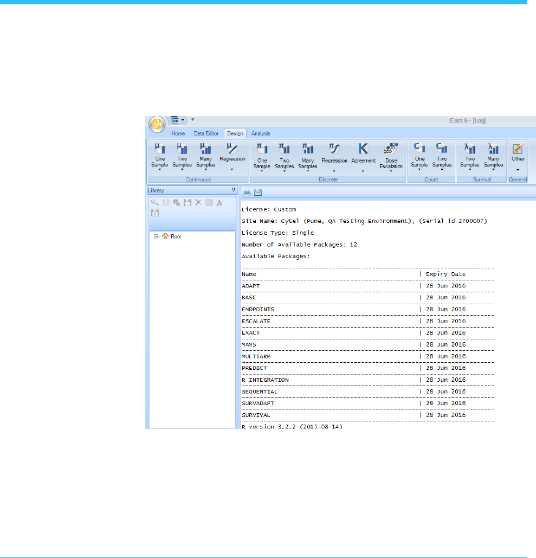Click the Library panel title
The height and width of the screenshot is (558, 536).
(x=156, y=190)
